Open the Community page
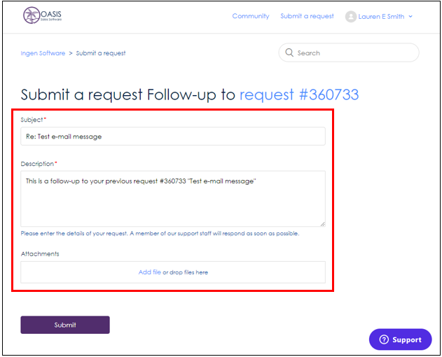This screenshot has height=357, width=442. coord(251,16)
